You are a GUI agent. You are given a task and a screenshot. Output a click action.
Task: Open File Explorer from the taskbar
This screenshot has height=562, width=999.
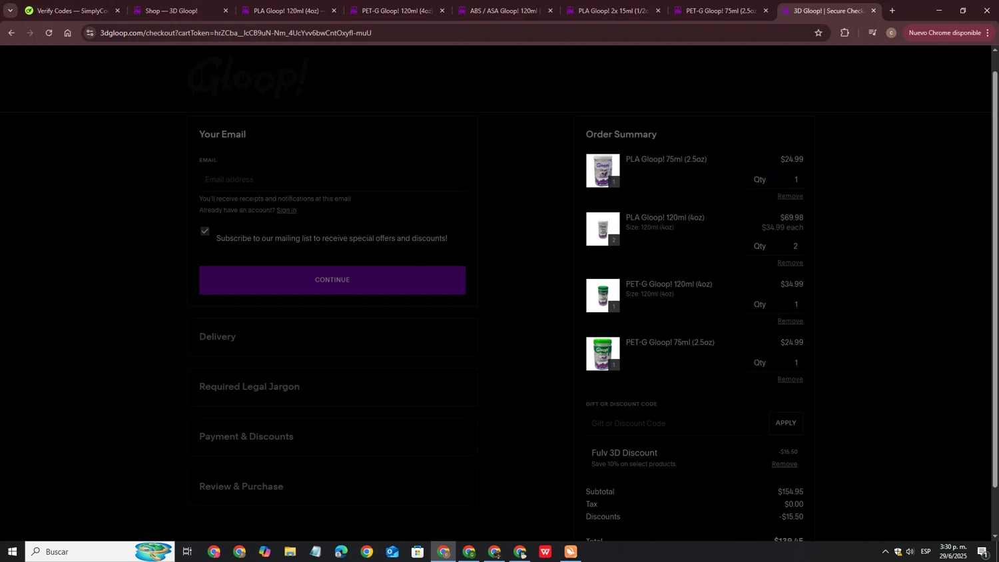290,551
